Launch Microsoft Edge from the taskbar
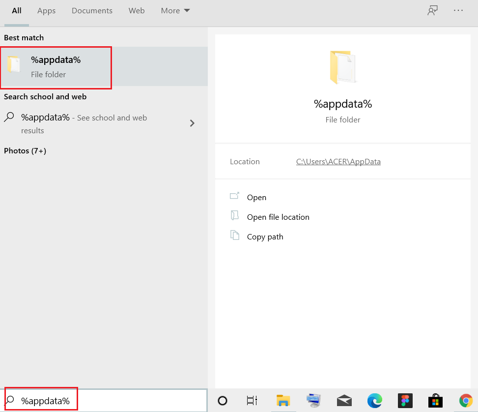478x412 pixels. click(x=374, y=401)
